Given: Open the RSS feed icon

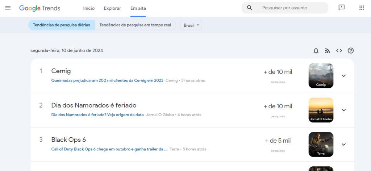Looking at the screenshot, I should [328, 51].
